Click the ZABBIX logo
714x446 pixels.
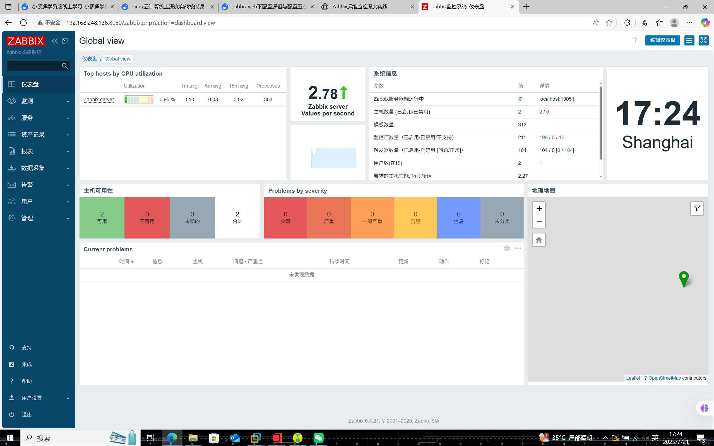click(26, 41)
